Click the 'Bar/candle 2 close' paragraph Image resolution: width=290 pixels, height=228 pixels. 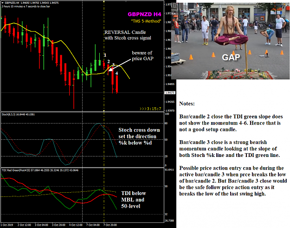pyautogui.click(x=231, y=123)
